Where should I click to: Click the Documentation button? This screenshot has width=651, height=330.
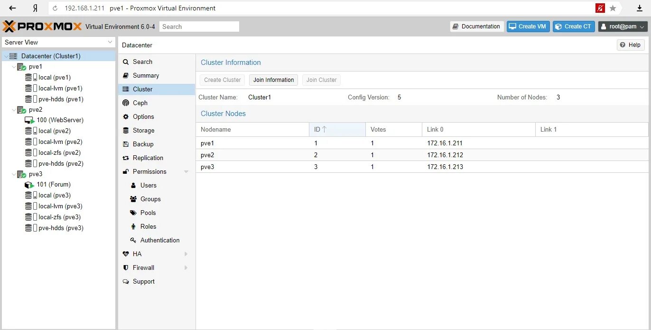pyautogui.click(x=477, y=27)
